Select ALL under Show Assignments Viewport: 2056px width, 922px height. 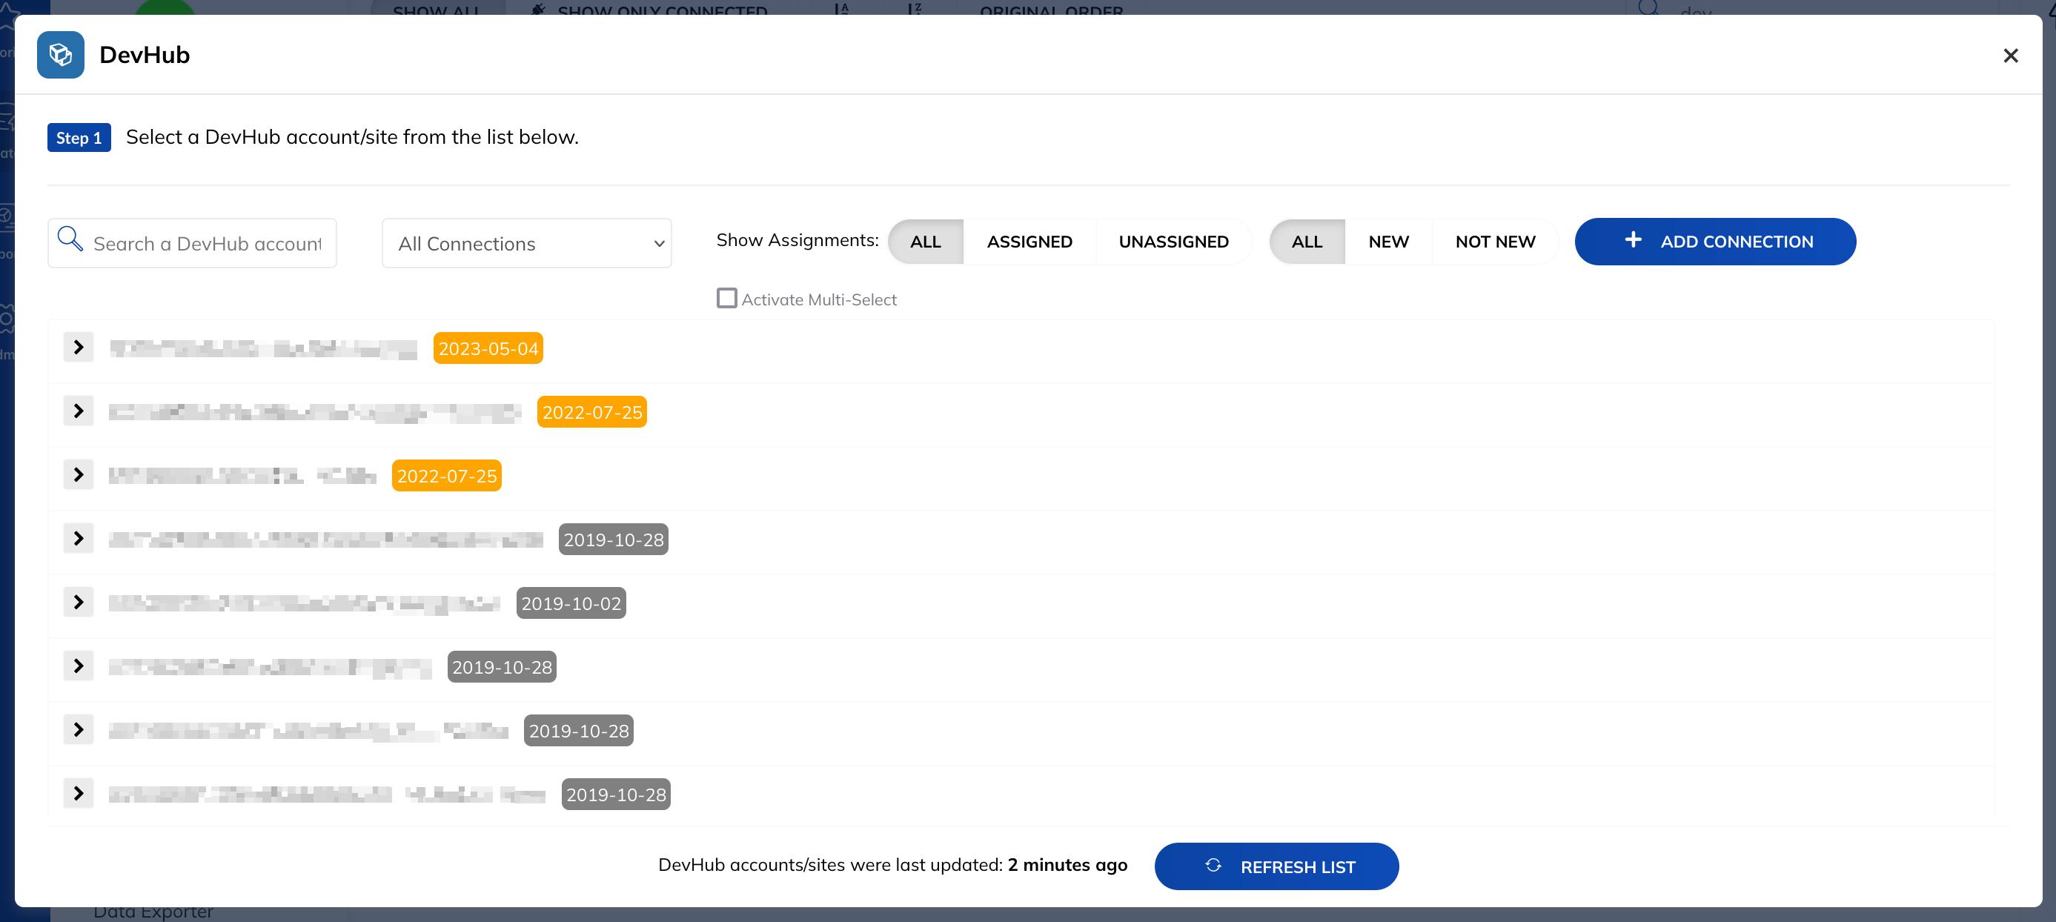pos(925,241)
